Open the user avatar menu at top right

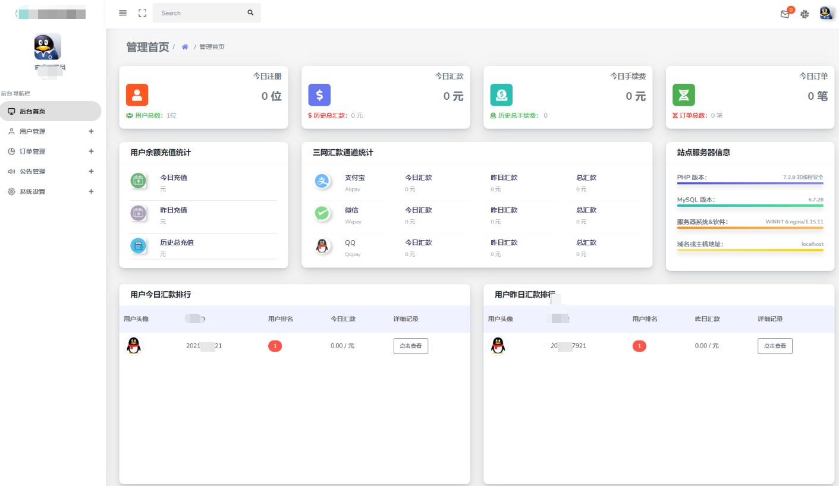[826, 13]
